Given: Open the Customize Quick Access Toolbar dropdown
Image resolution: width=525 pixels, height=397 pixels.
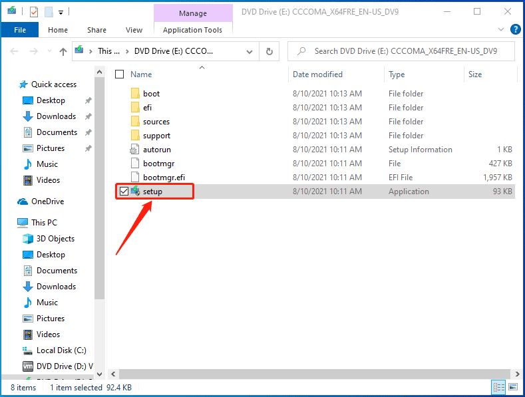Looking at the screenshot, I should [61, 13].
